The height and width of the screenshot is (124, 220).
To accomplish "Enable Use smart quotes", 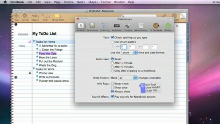I will (112, 42).
